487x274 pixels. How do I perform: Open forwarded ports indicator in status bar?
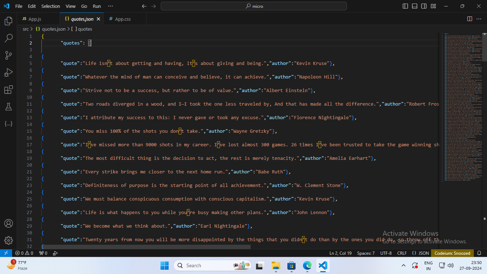click(43, 253)
